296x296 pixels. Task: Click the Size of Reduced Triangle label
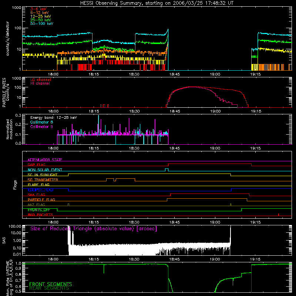click(94, 229)
